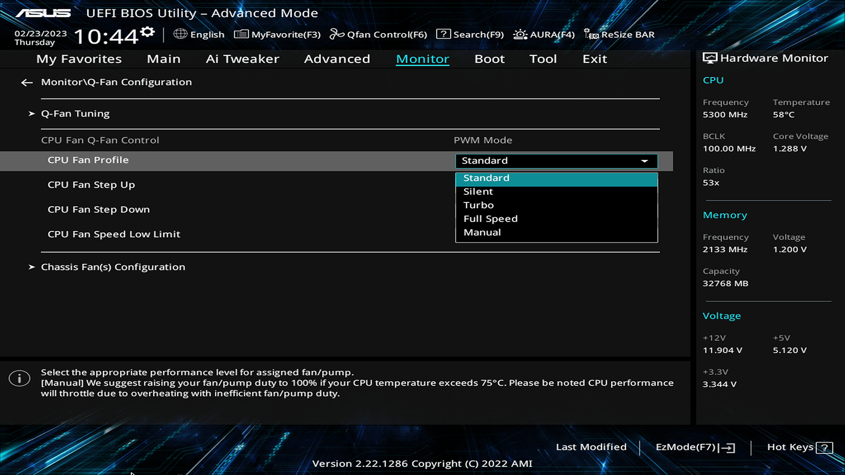
Task: Expand Chassis Fan(s) Configuration submenu
Action: [113, 267]
